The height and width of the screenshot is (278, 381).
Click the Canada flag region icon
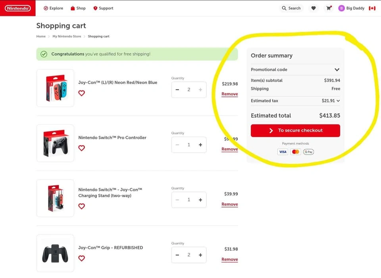(x=372, y=8)
